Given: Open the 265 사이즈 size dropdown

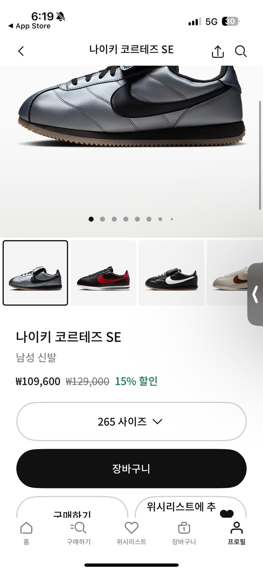Looking at the screenshot, I should pos(131,421).
